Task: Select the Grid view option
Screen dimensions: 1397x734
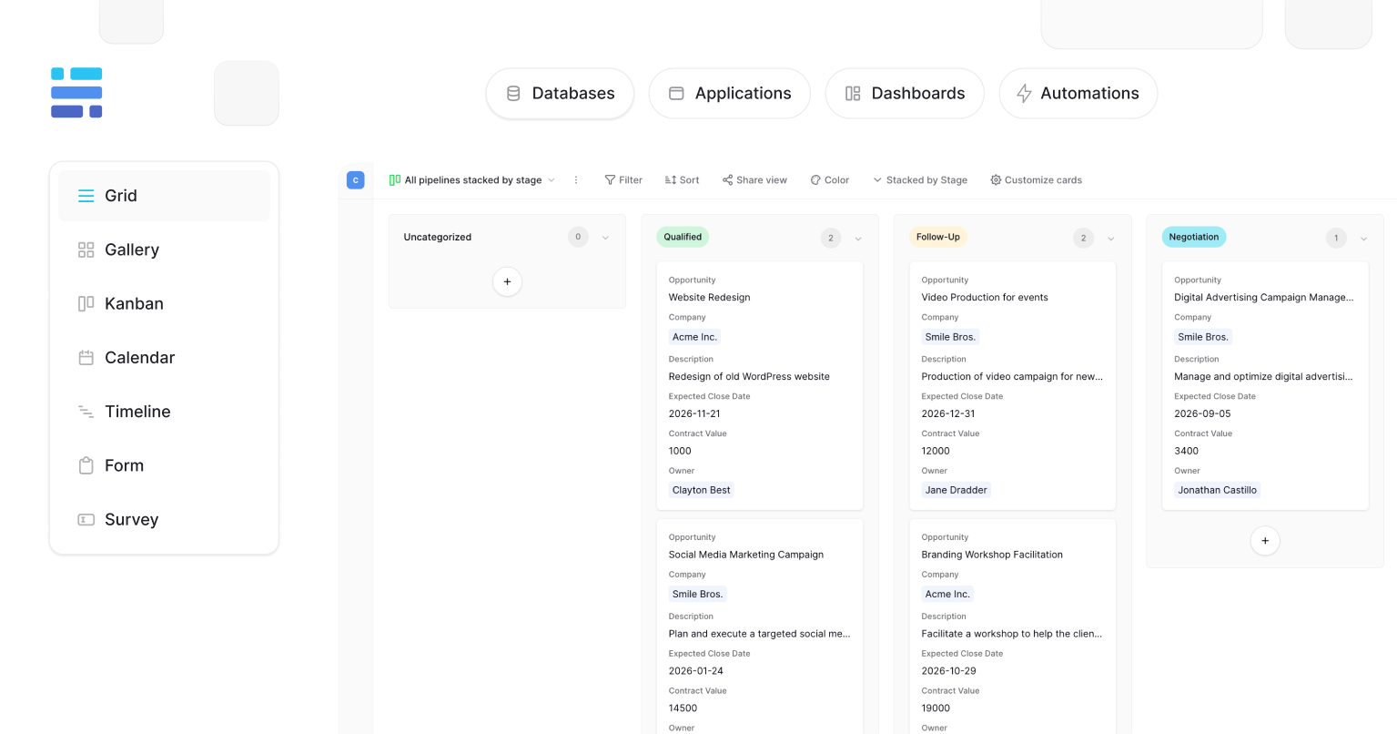Action: click(164, 196)
